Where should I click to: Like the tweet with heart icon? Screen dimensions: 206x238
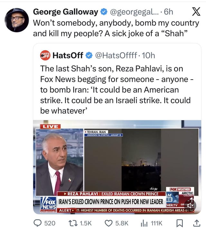point(108,223)
